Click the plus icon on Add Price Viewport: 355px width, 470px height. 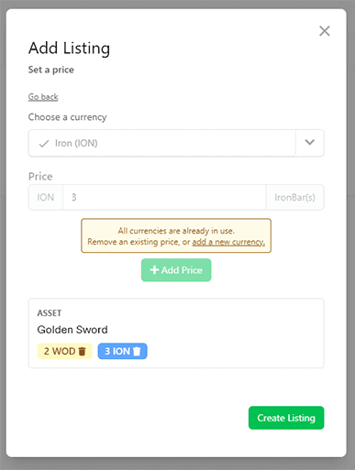(154, 270)
